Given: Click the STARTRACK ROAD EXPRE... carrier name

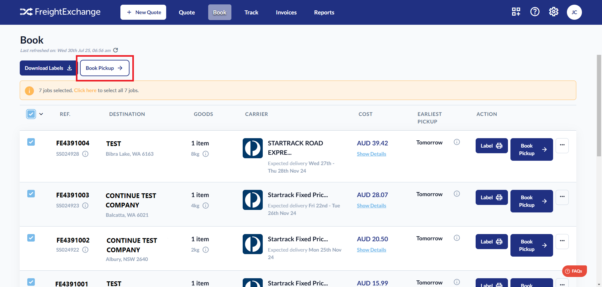Looking at the screenshot, I should tap(295, 148).
